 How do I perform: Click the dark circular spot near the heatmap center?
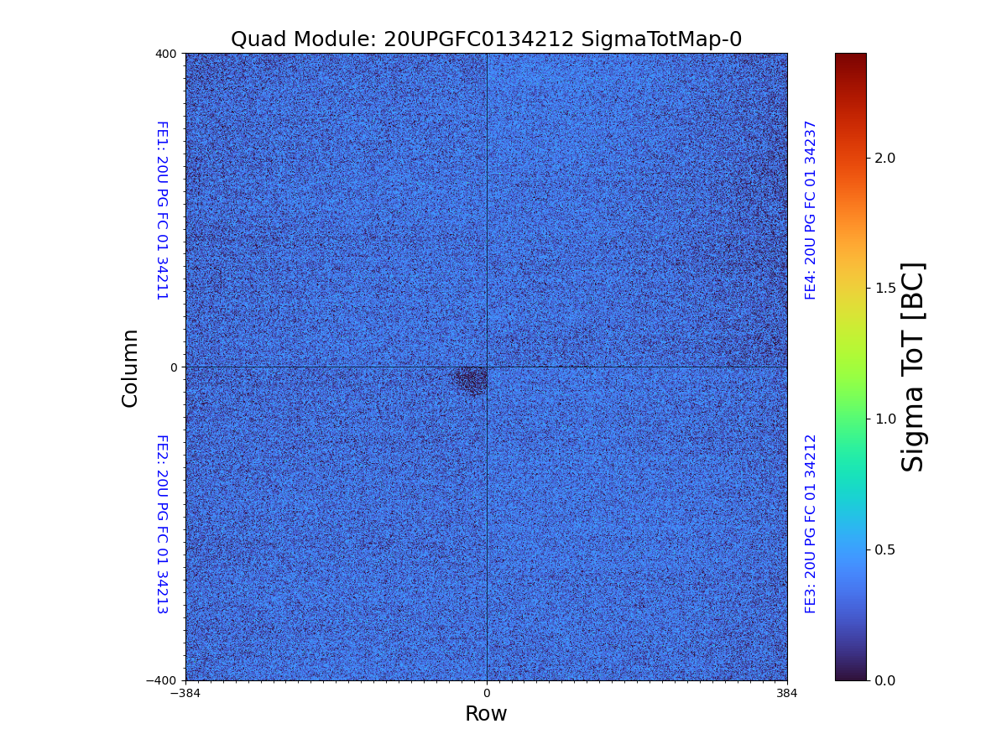[x=472, y=379]
